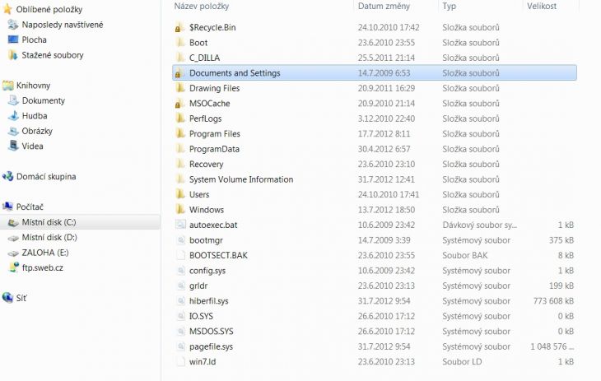Open the Dokumenty library icon
This screenshot has width=601, height=381.
13,100
